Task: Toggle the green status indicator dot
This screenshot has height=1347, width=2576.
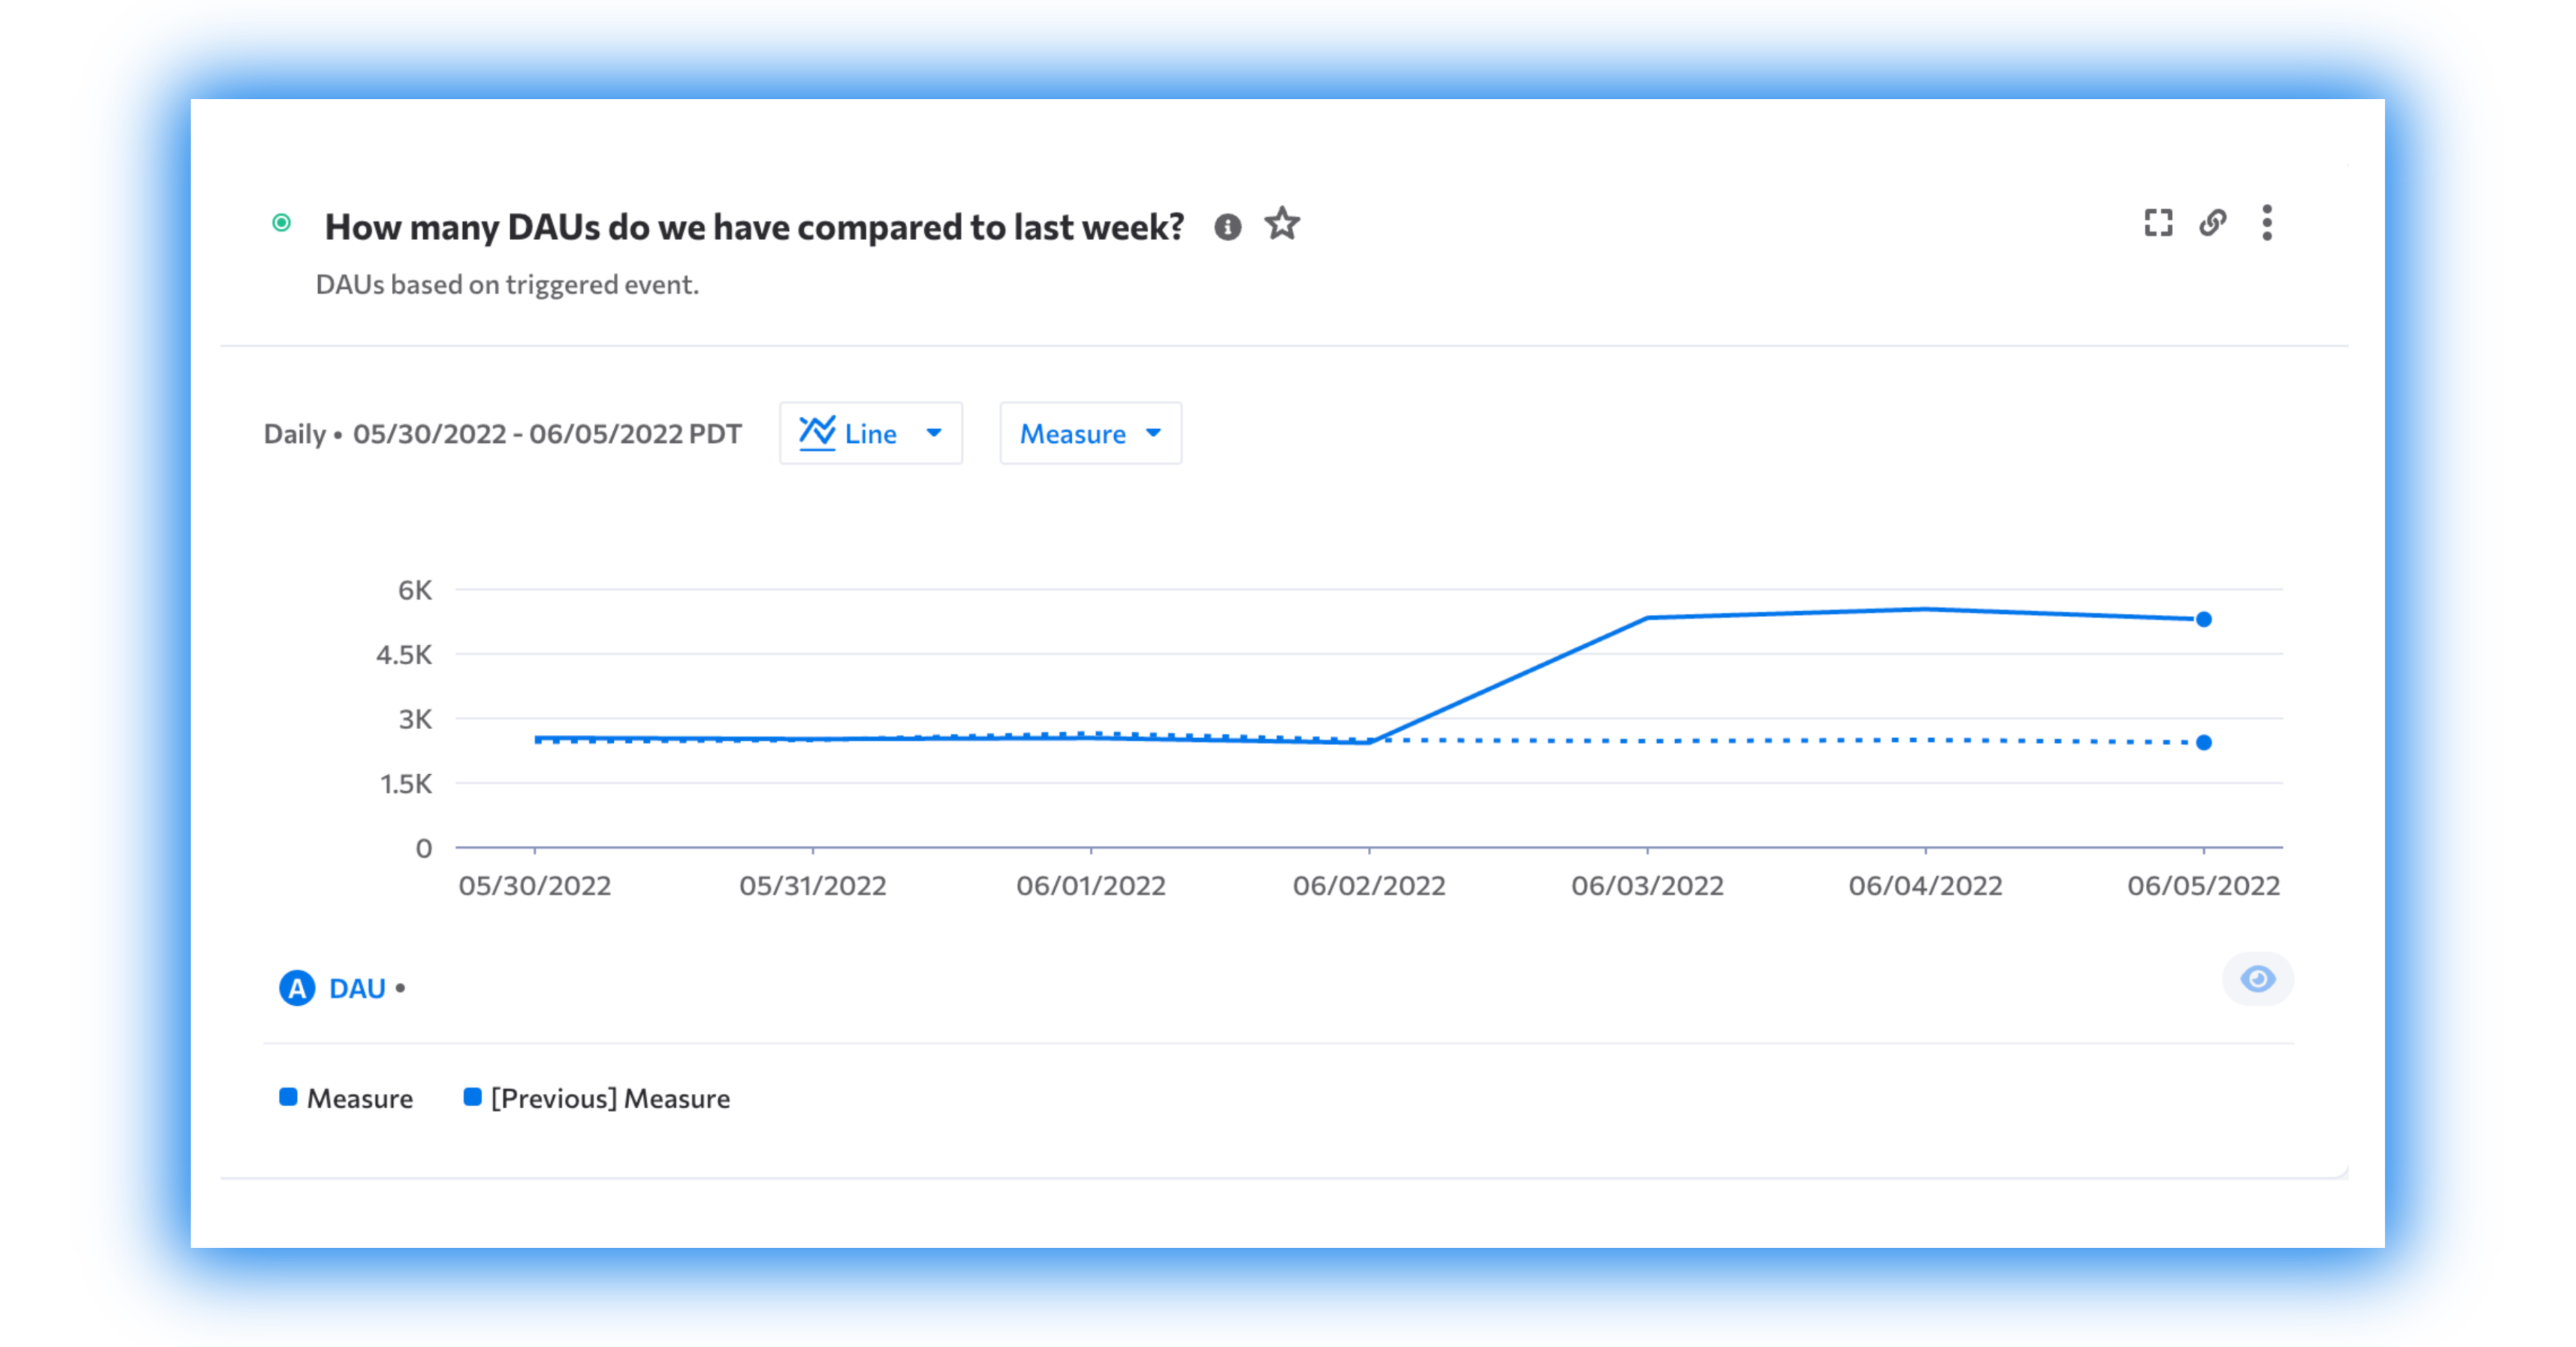Action: point(281,223)
